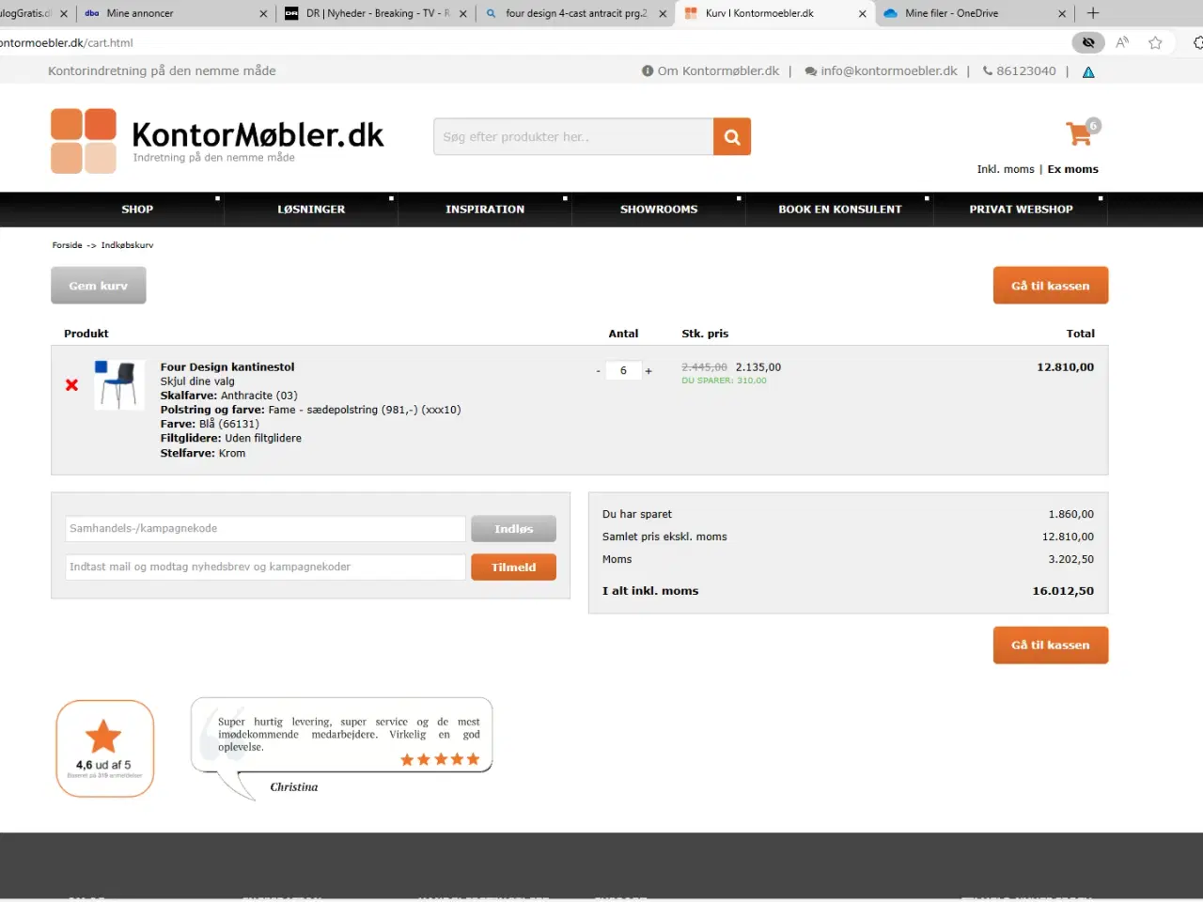
Task: Go to 'Forside' breadcrumb
Action: click(x=67, y=245)
